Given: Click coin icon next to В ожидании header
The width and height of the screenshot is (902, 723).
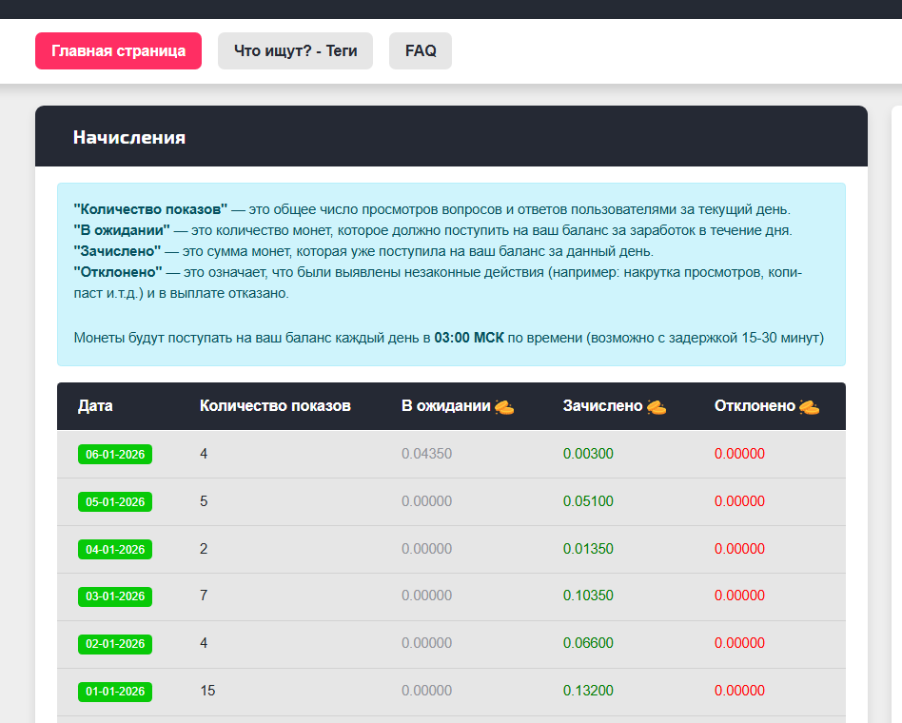Looking at the screenshot, I should pos(504,406).
